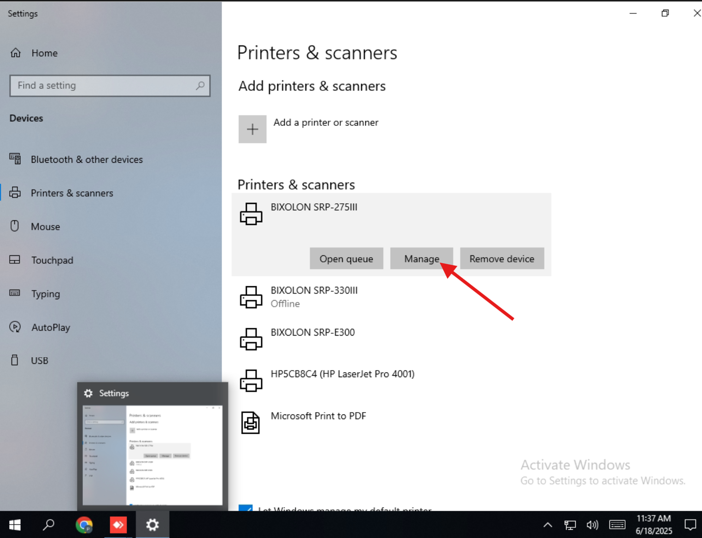Image resolution: width=702 pixels, height=538 pixels.
Task: Minimize the Settings window
Action: (633, 13)
